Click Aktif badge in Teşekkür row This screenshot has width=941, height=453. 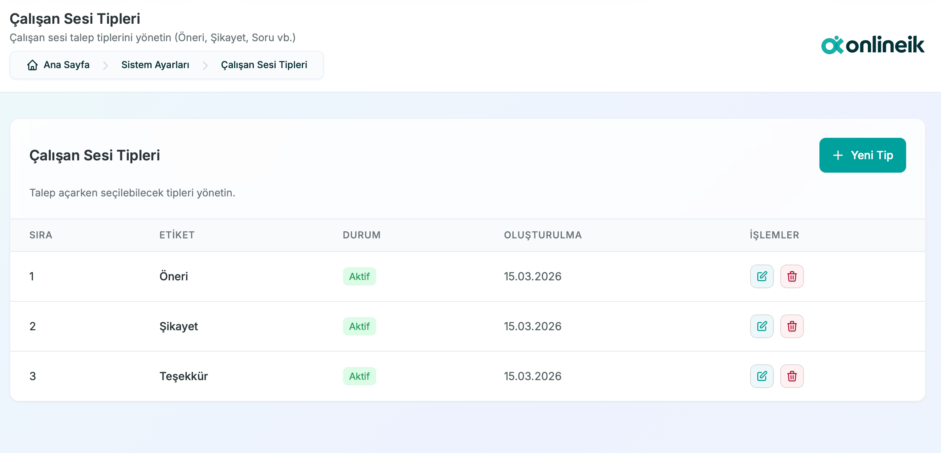pos(359,376)
